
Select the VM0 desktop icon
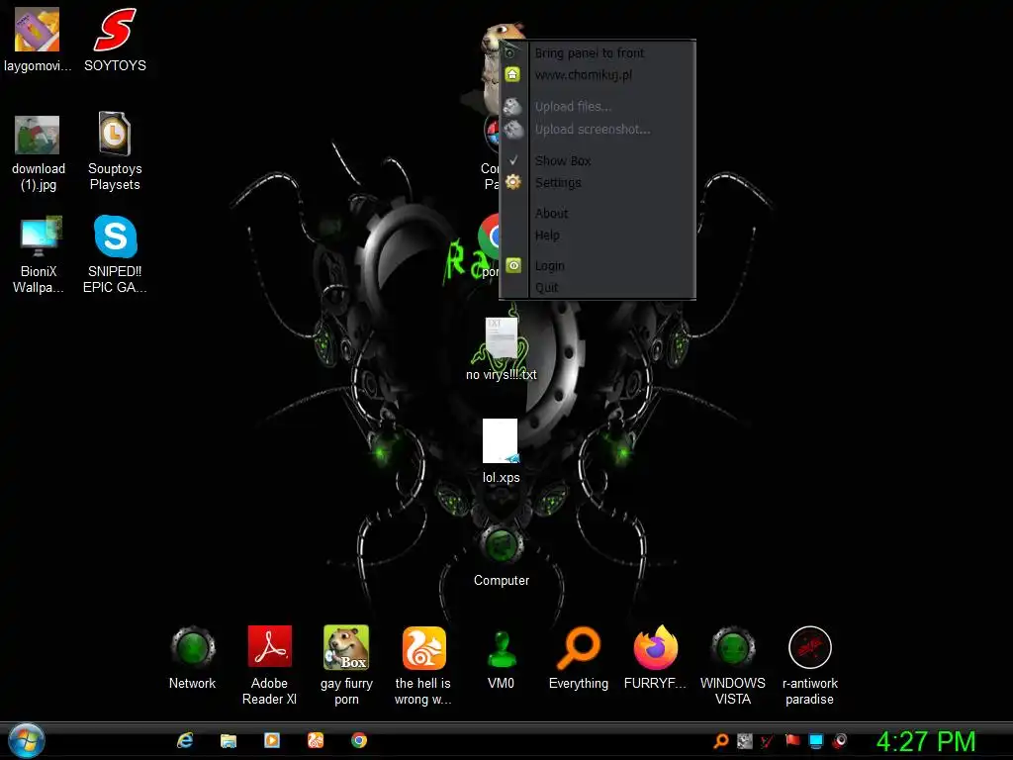[501, 658]
